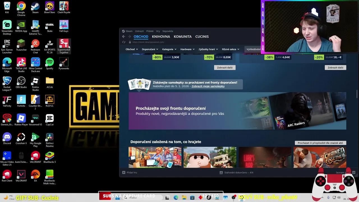Open Stahování dokončeno downloads status
Screen dimensions: 359x202
236,173
